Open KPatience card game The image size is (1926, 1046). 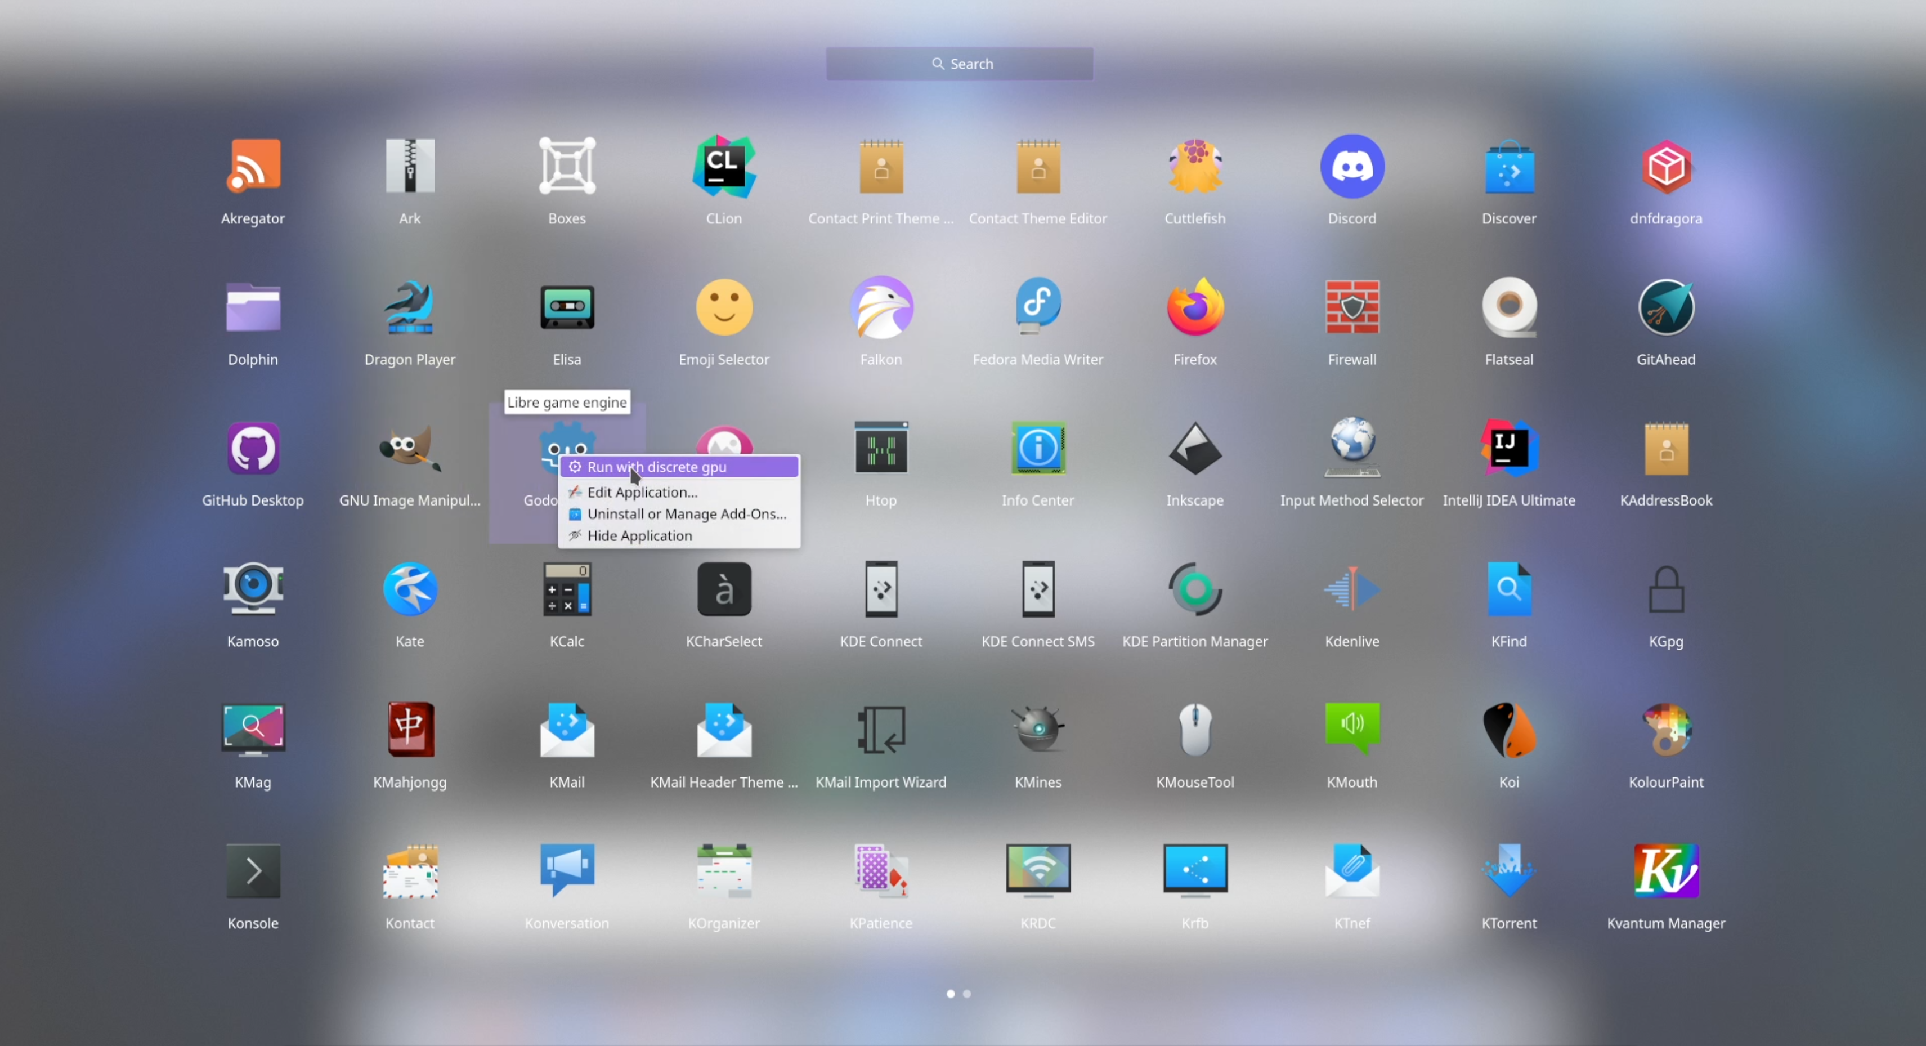(881, 871)
